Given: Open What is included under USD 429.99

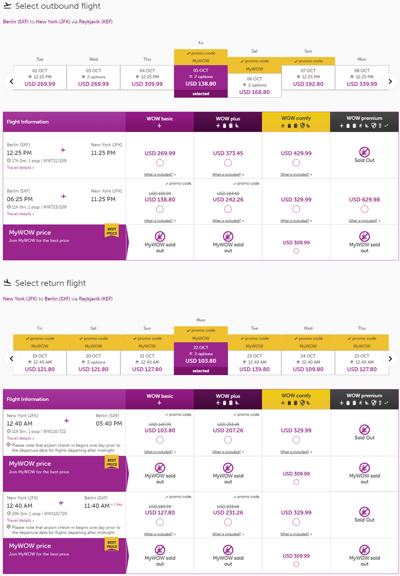Looking at the screenshot, I should (296, 175).
